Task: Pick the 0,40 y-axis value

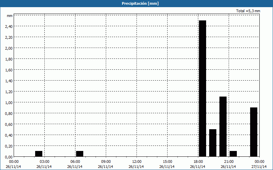Action: [9, 135]
